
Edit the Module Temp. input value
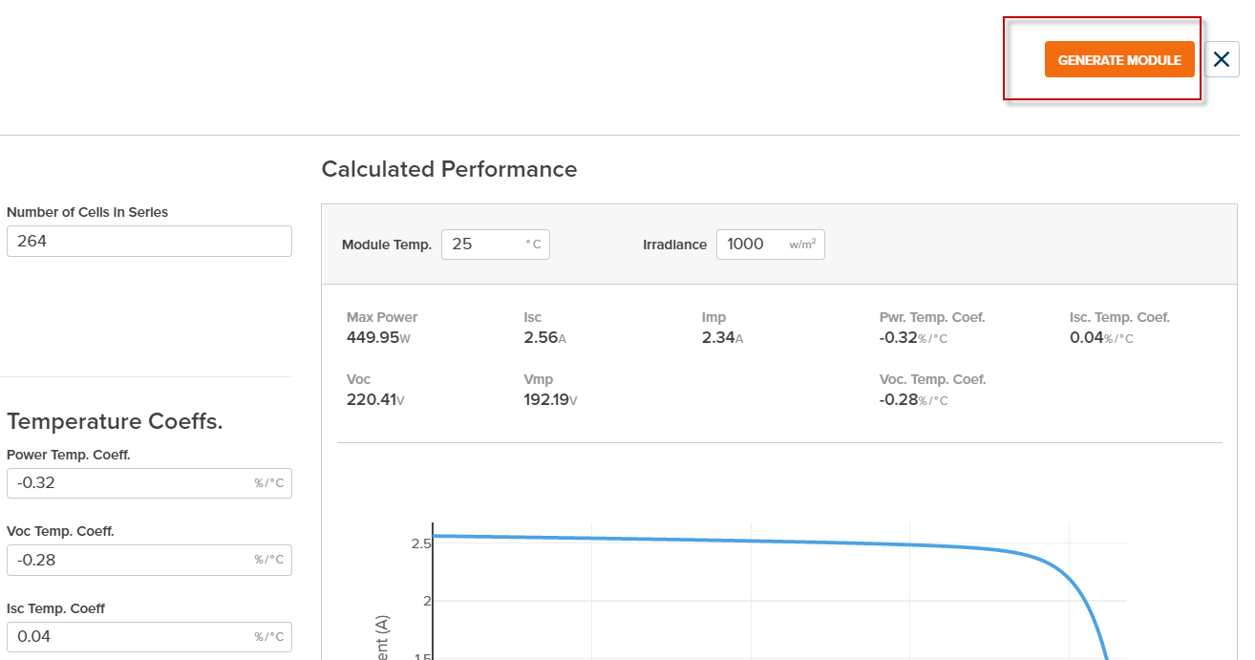(x=496, y=245)
